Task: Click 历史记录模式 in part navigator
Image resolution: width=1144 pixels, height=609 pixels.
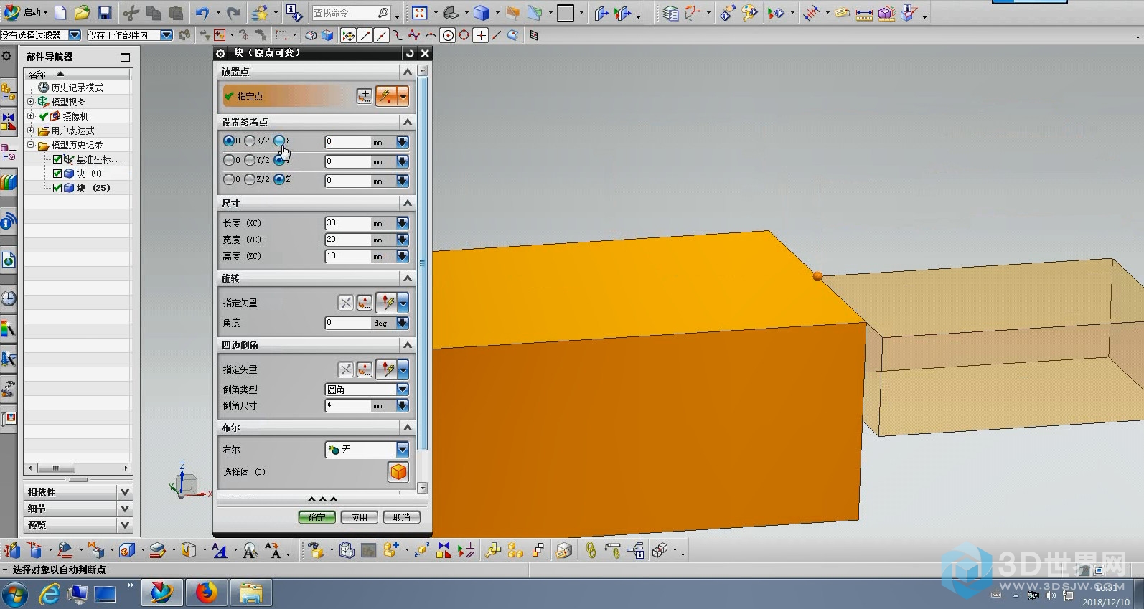Action: point(77,88)
